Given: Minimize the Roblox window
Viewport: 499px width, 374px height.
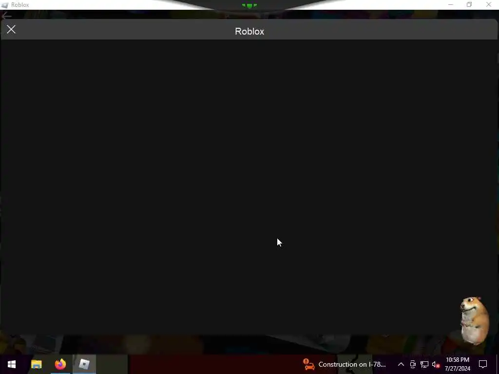Looking at the screenshot, I should (x=451, y=5).
